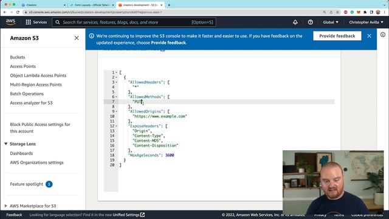
Task: Click the info icon in the banner
Action: (x=92, y=36)
